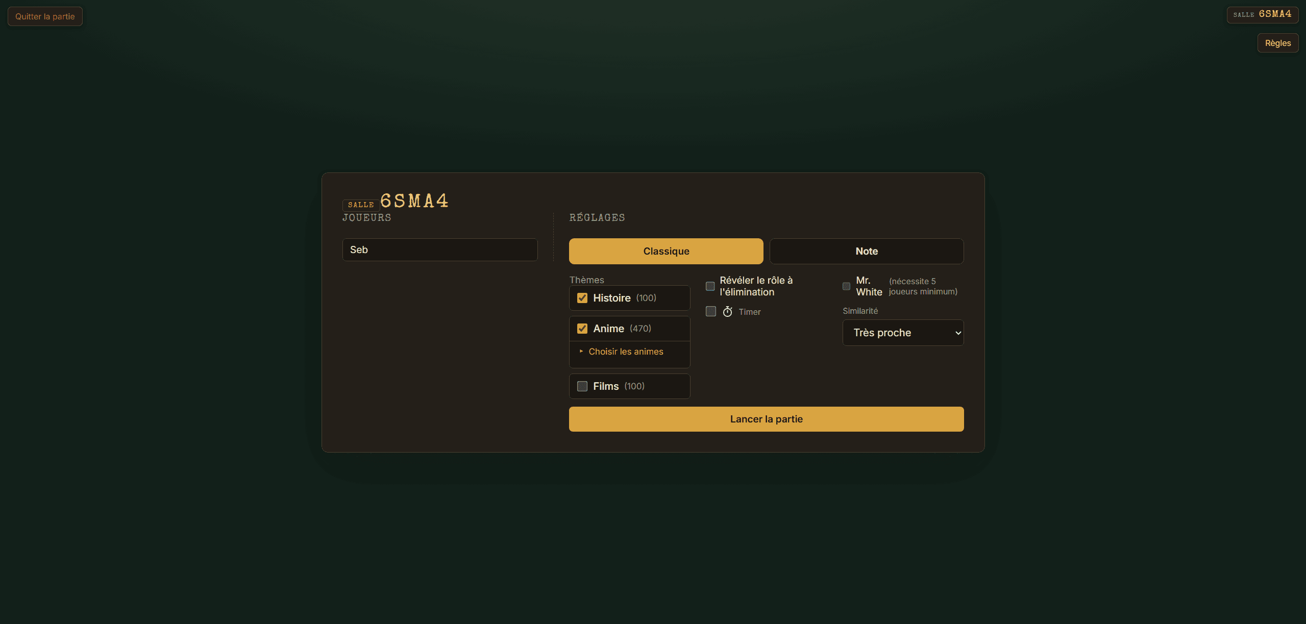Screen dimensions: 1306x624
Task: Click the large 6SMA4 room code heading
Action: point(414,201)
